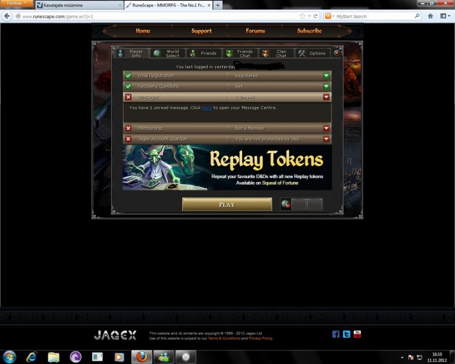Switch to the World Select tab
Viewport: 455px width, 364px height.
click(x=168, y=53)
